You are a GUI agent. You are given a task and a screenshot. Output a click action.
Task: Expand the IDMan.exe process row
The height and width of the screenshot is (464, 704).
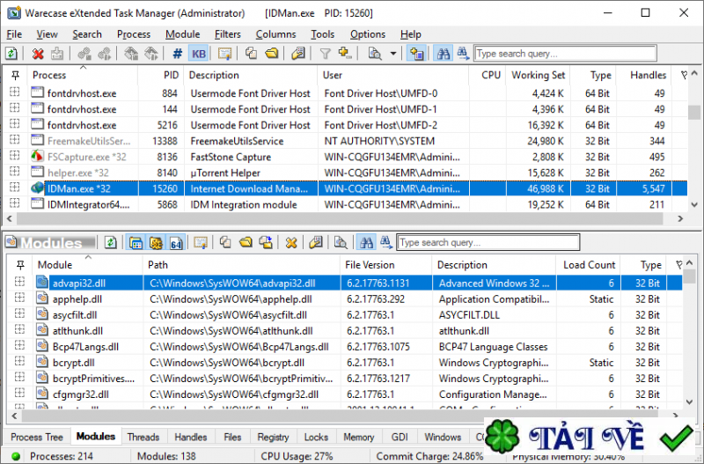pos(14,188)
